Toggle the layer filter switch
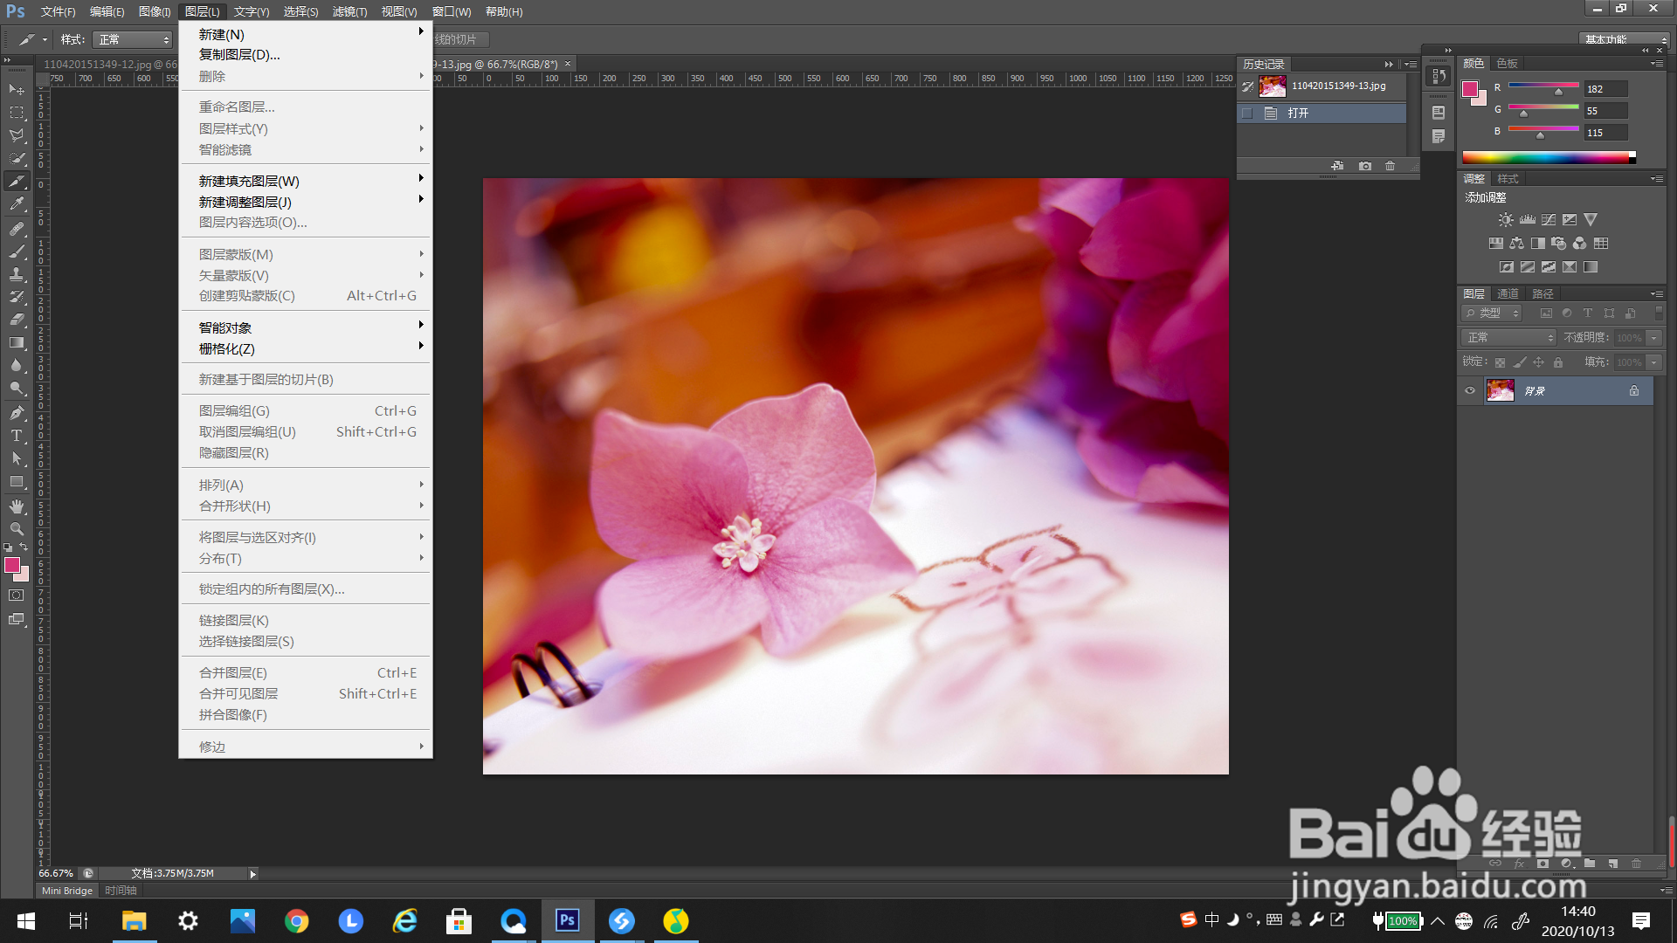This screenshot has width=1677, height=943. (1659, 313)
